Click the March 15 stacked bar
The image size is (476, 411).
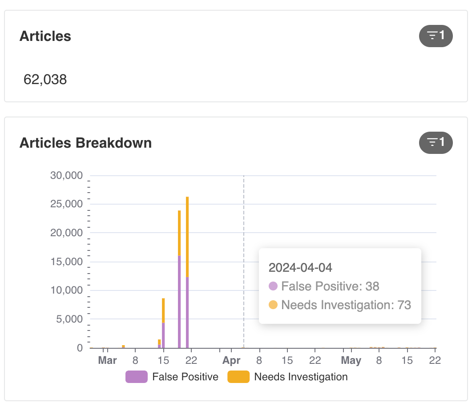coord(163,323)
